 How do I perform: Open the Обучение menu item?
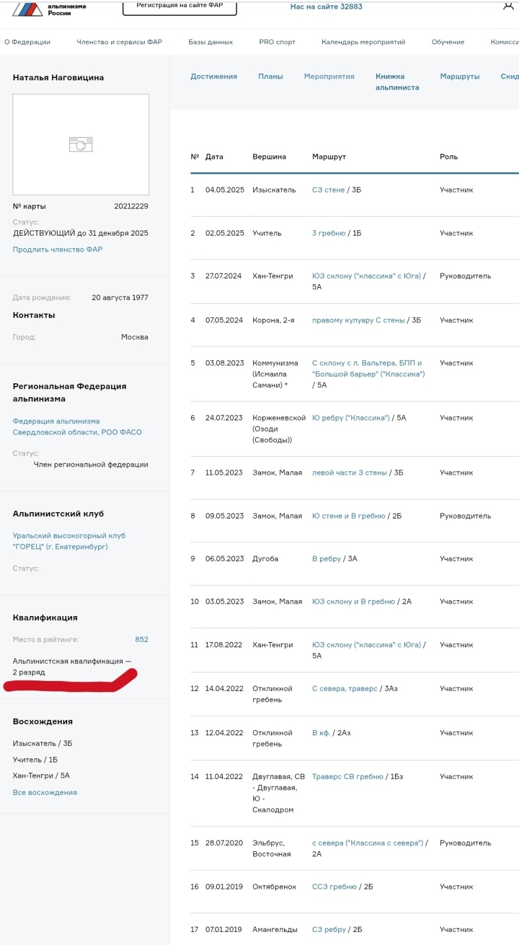(448, 42)
